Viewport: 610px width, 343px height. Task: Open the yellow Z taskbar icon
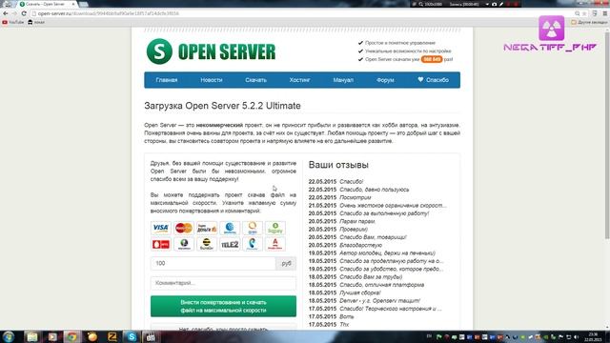click(x=112, y=336)
